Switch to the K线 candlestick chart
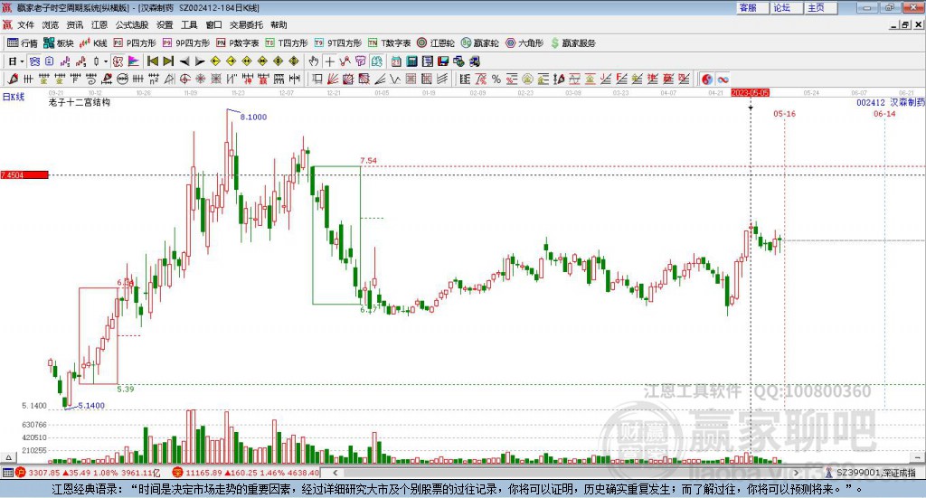The image size is (926, 498). pyautogui.click(x=93, y=43)
